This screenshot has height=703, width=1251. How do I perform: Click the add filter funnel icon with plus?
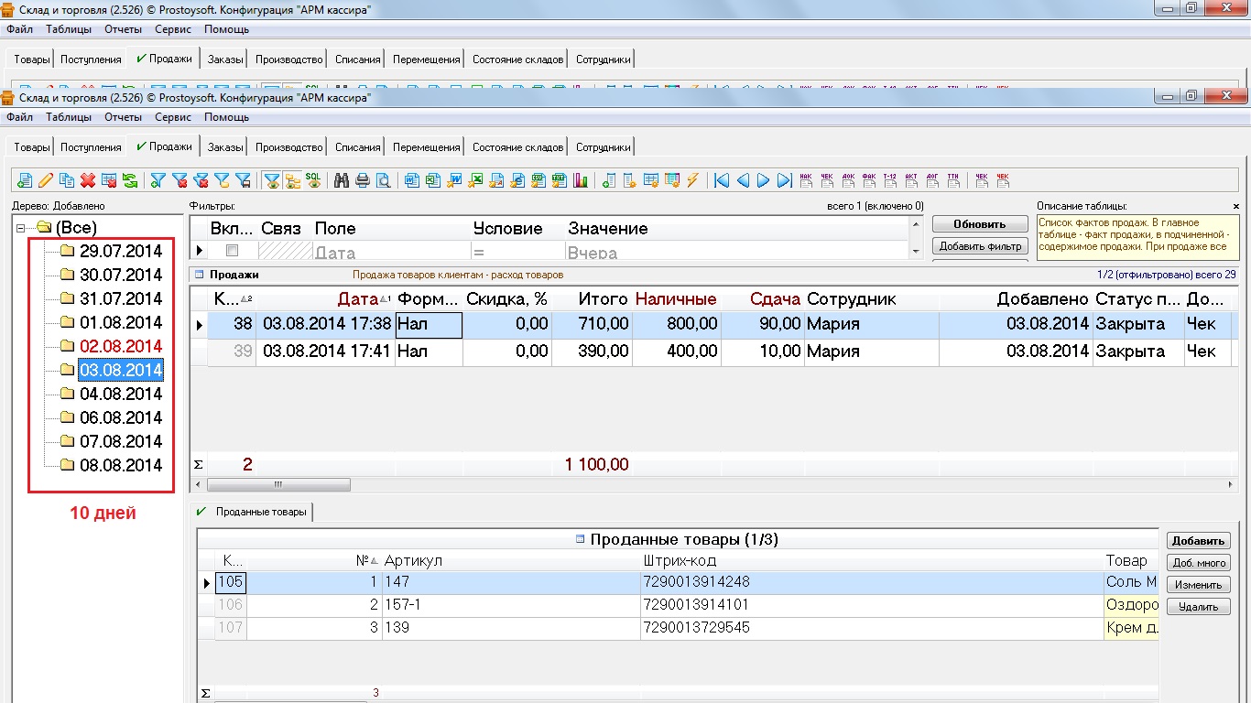158,180
